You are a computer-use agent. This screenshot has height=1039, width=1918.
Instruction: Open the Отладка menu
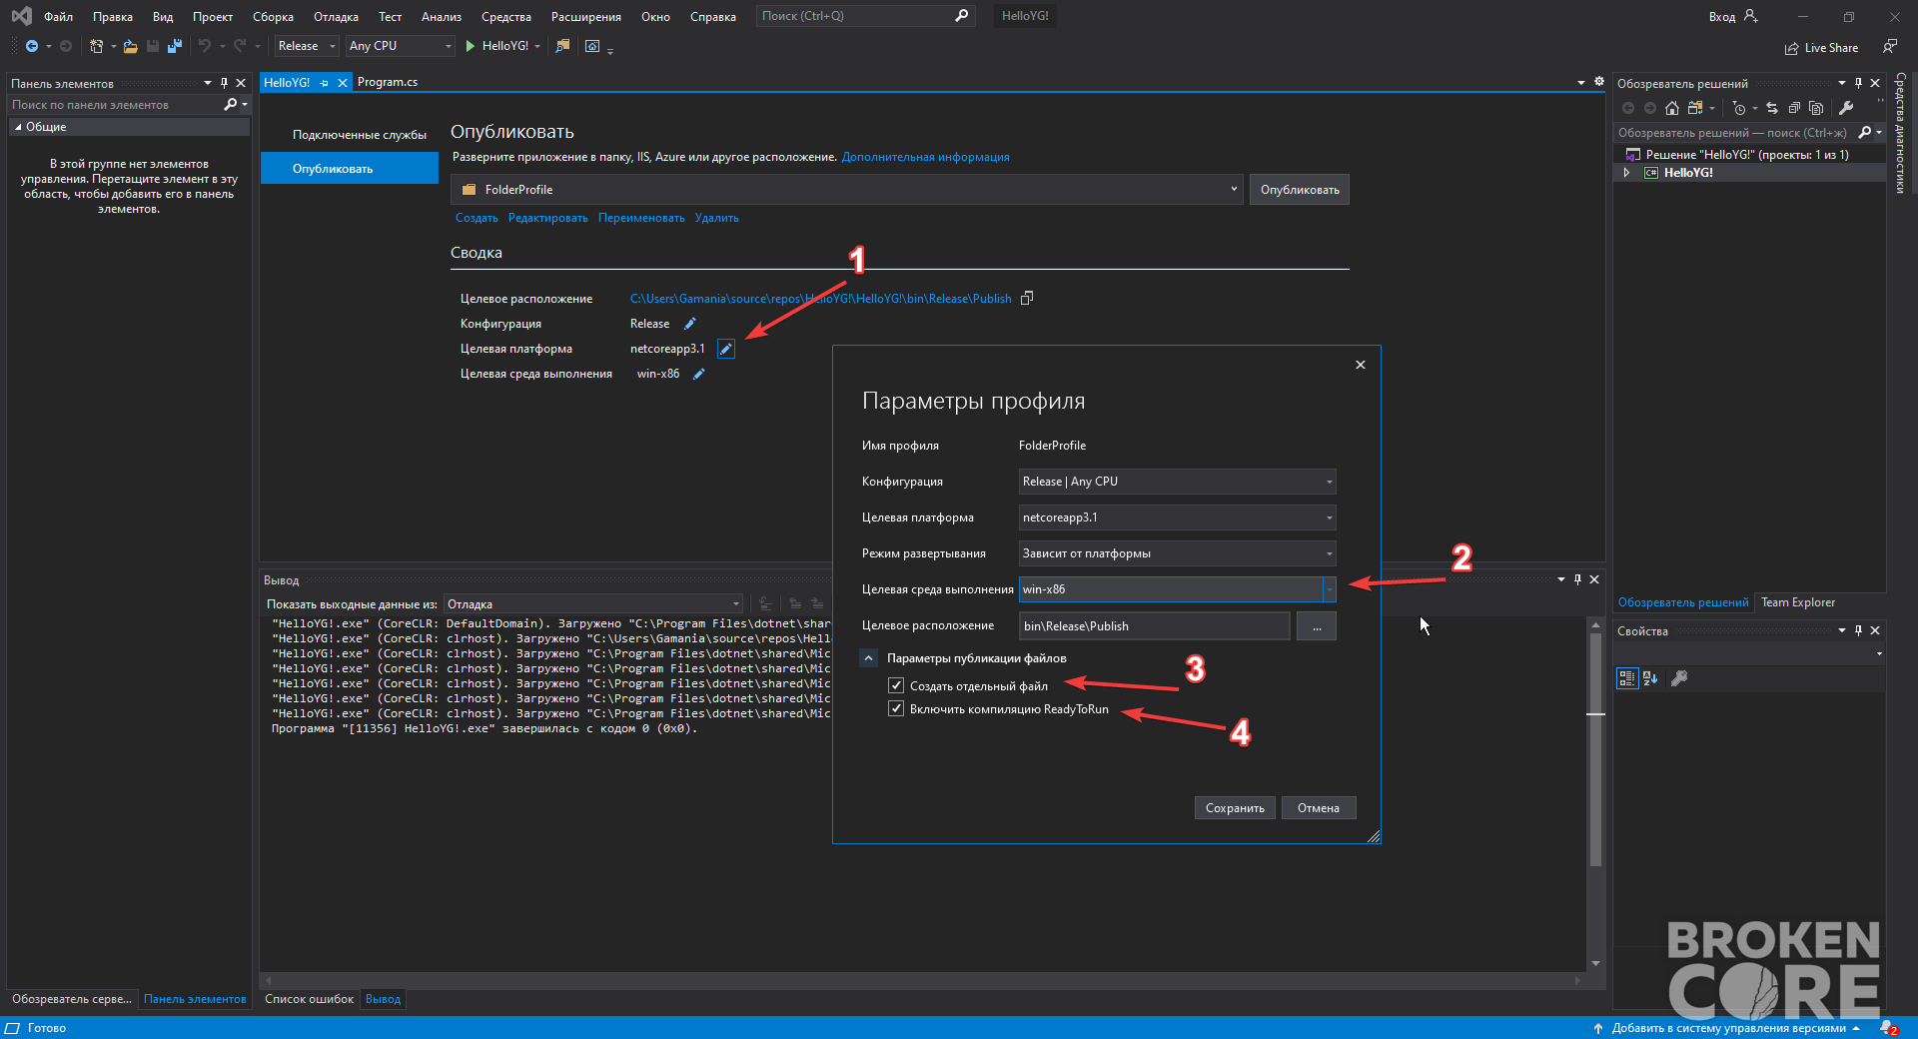[x=336, y=16]
